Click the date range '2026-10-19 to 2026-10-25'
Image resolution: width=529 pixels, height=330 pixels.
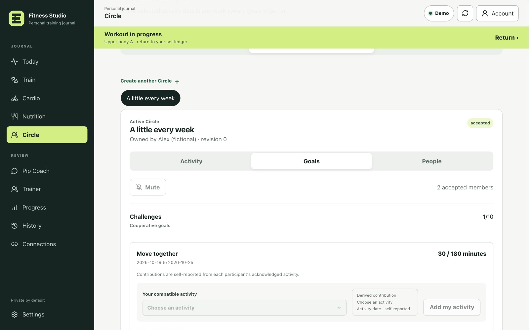tap(165, 263)
